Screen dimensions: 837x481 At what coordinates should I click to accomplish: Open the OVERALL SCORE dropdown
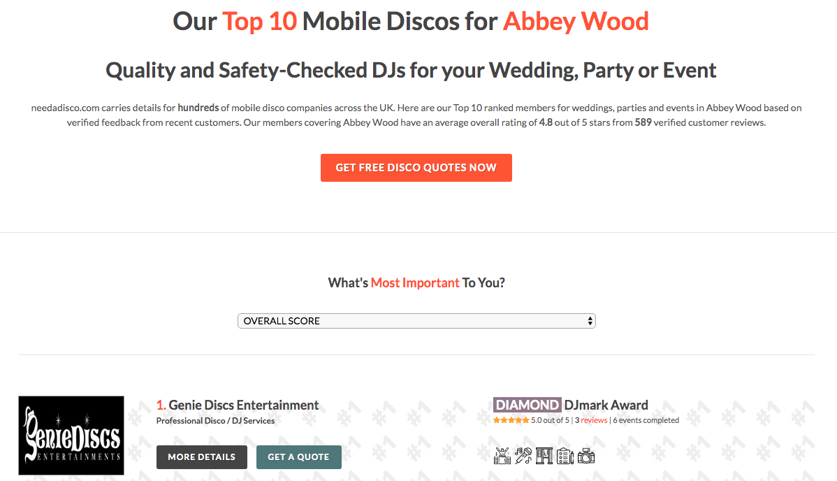[x=416, y=321]
